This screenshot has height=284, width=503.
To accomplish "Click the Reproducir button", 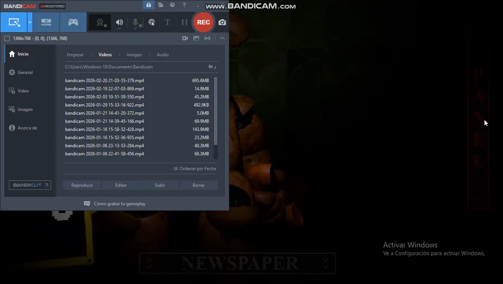I will click(82, 185).
